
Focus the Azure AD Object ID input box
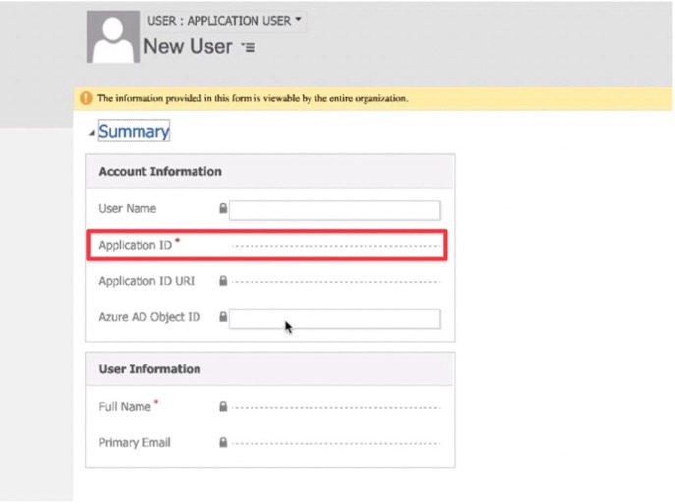coord(334,319)
